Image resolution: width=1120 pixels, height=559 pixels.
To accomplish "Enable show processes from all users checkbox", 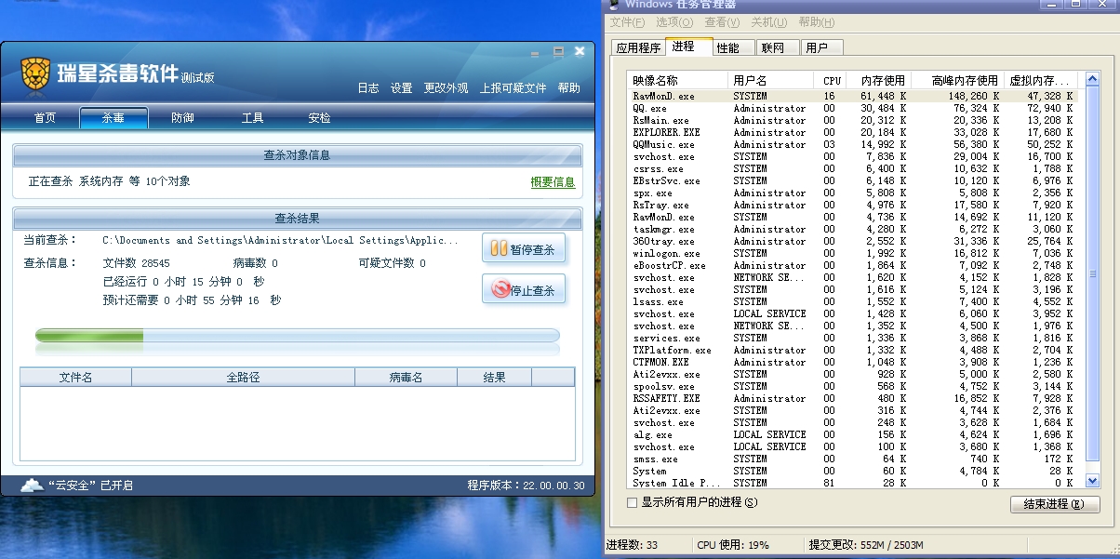I will [x=633, y=502].
